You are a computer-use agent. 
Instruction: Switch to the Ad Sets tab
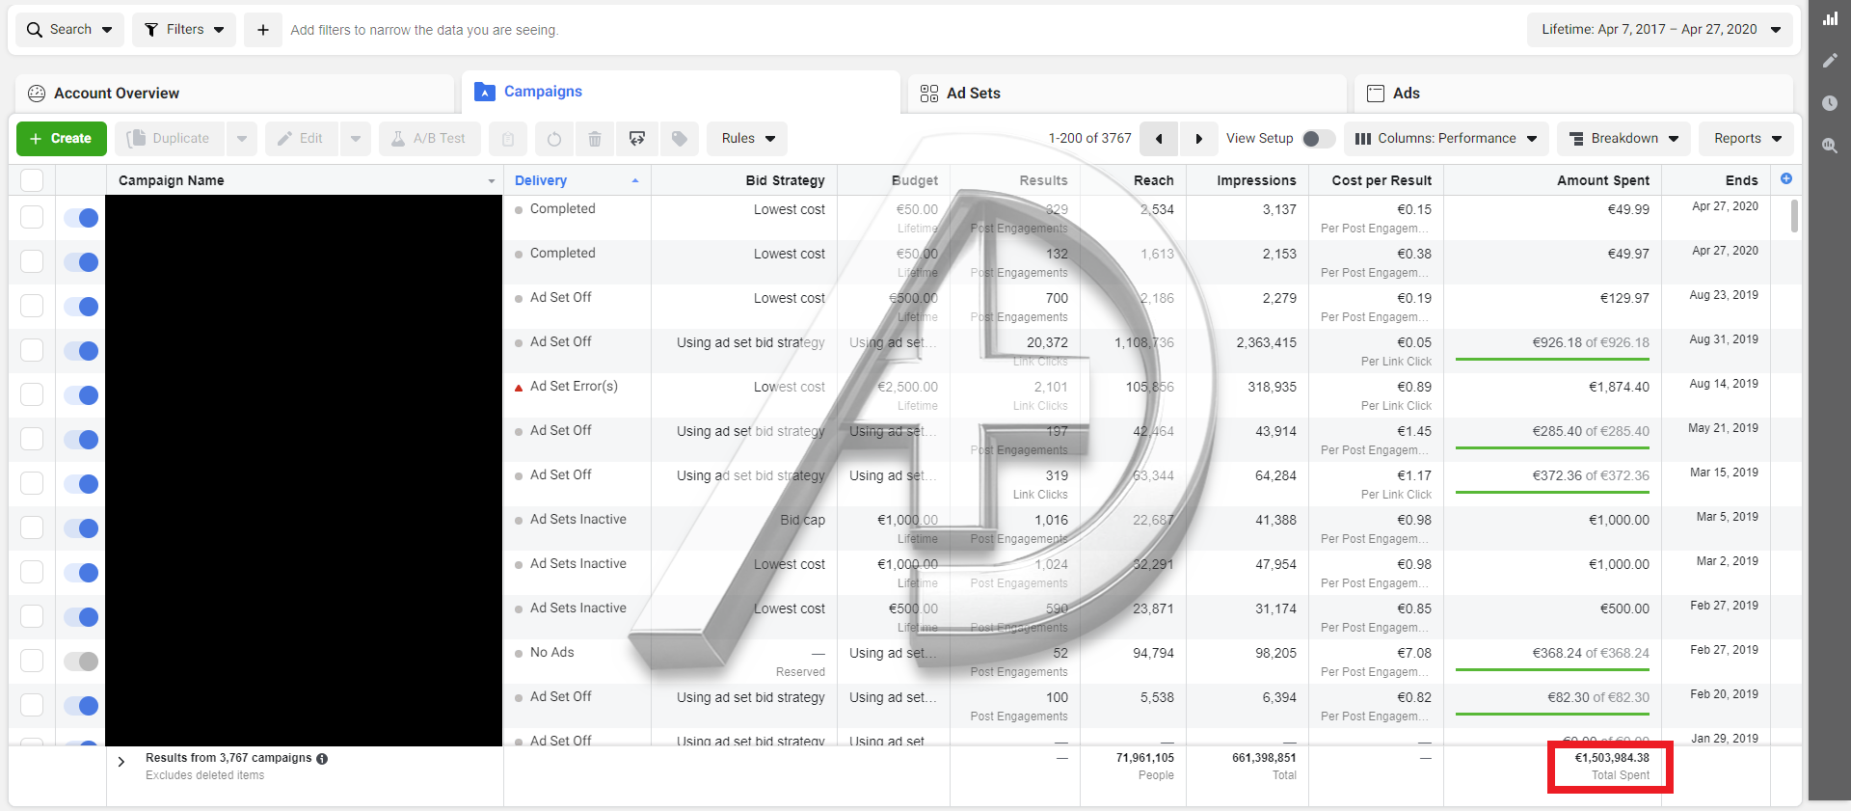click(x=973, y=94)
